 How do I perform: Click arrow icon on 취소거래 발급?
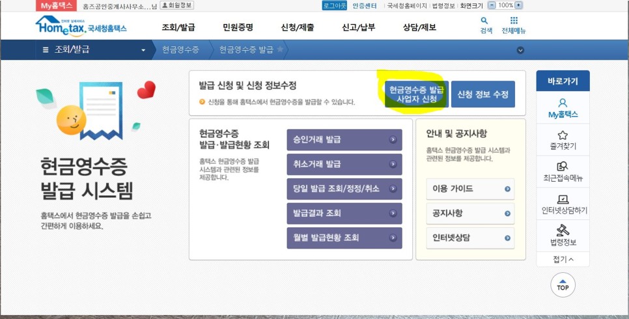[393, 164]
